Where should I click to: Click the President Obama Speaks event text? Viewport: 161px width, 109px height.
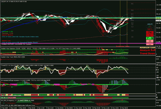(x=20, y=42)
